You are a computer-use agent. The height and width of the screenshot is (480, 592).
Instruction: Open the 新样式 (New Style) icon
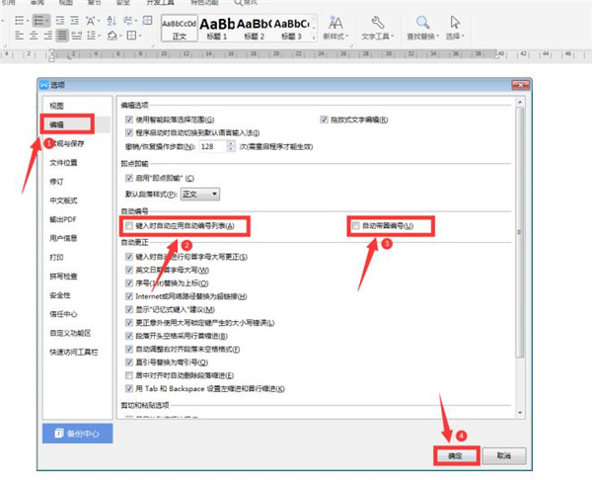point(331,23)
